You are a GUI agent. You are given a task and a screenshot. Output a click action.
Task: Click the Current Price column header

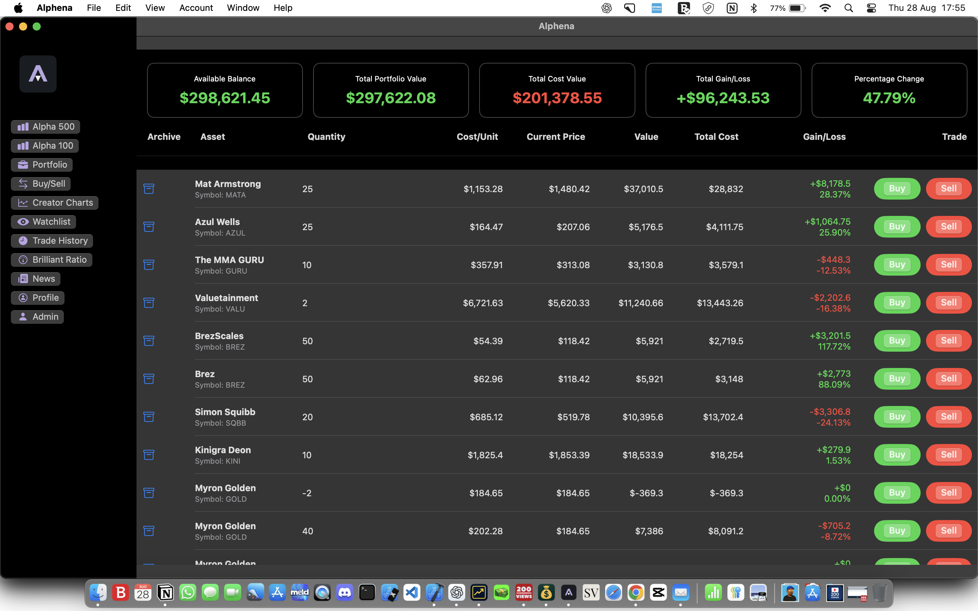coord(556,137)
